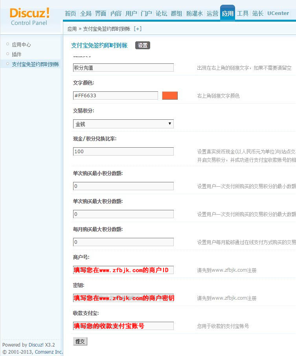Open the 群组 top navigation tab
Screen dimensions: 296x356
tap(176, 13)
